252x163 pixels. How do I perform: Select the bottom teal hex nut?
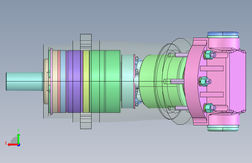click(208, 108)
